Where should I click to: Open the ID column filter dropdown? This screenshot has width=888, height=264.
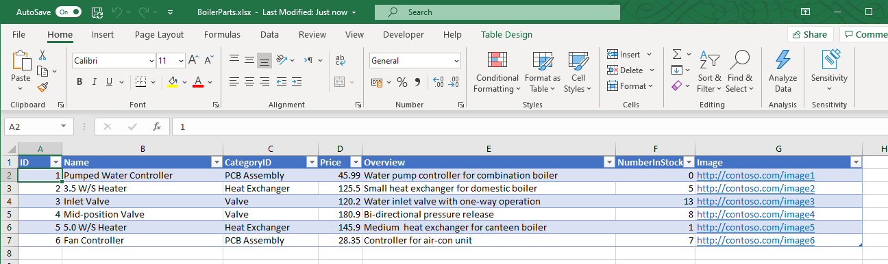[56, 162]
